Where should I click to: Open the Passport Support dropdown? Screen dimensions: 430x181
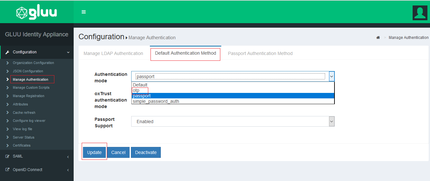click(x=233, y=122)
